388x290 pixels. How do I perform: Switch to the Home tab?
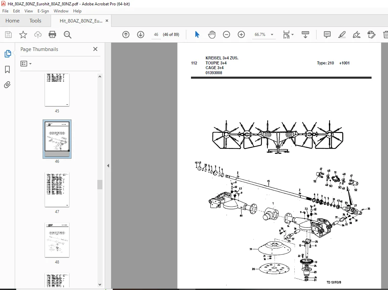12,21
